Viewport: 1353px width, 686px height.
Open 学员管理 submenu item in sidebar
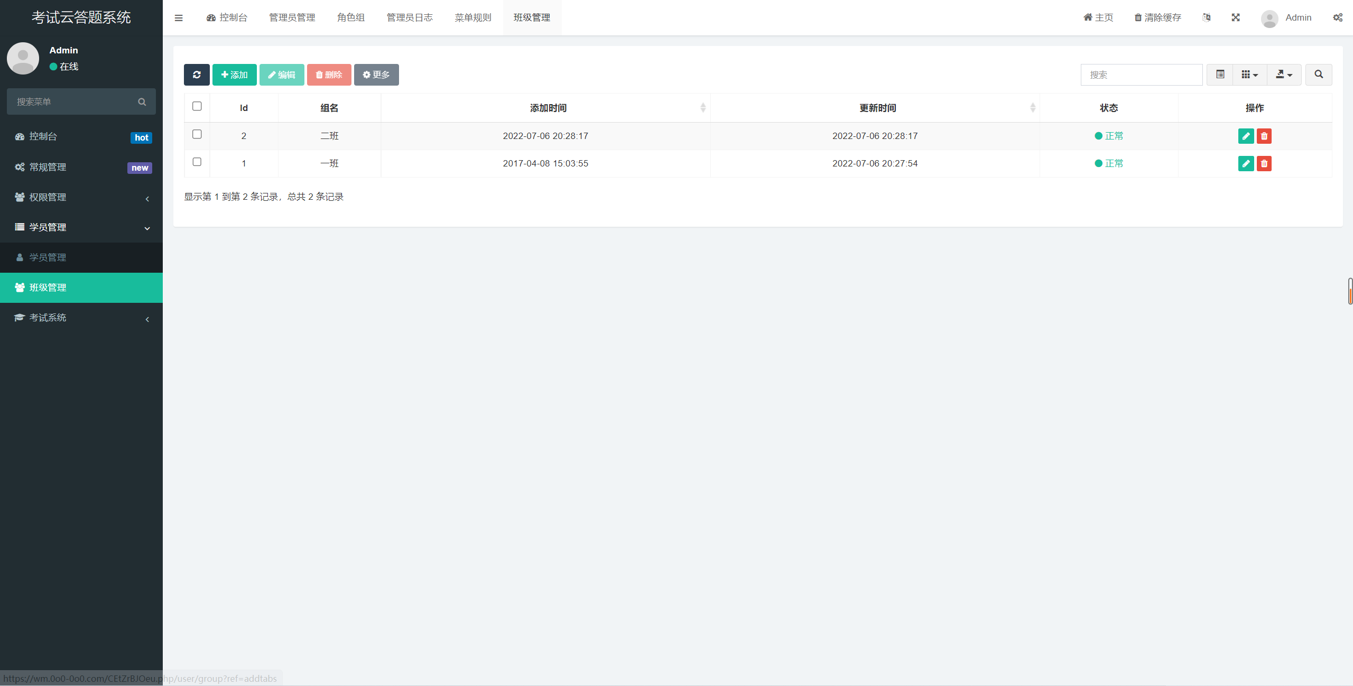click(48, 257)
